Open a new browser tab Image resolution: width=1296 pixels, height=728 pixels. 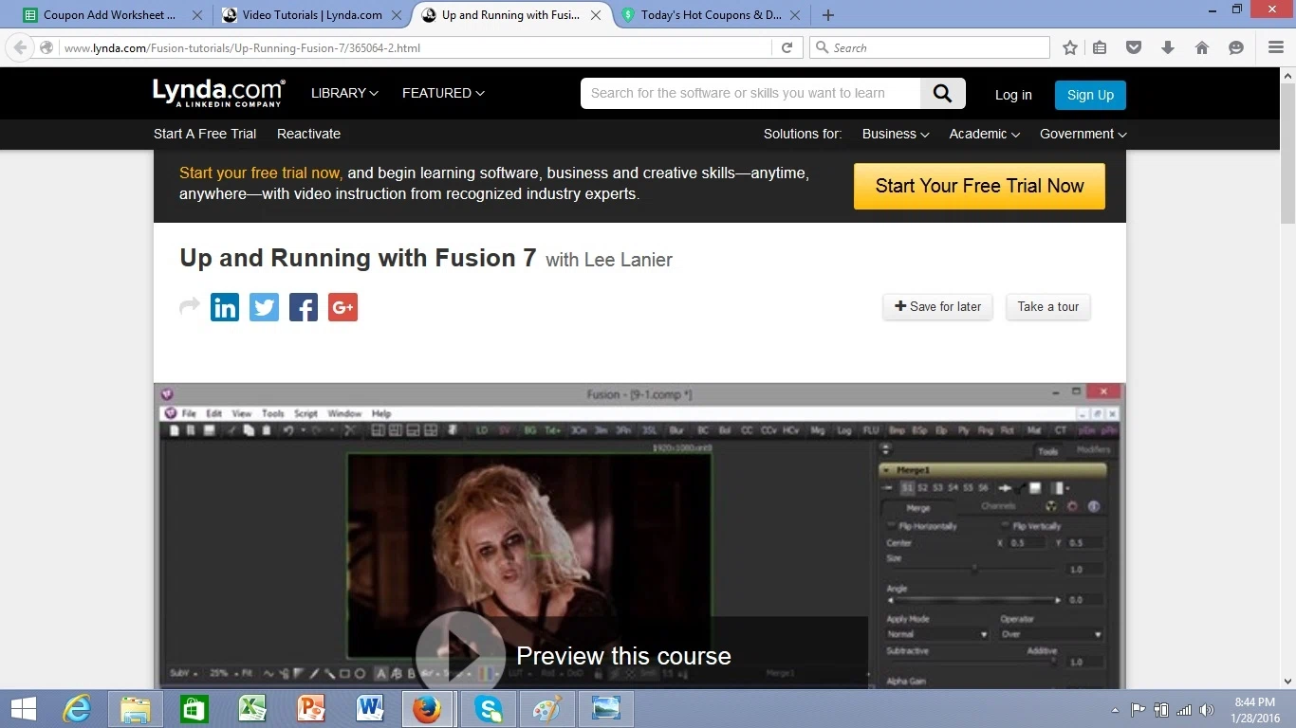coord(828,15)
